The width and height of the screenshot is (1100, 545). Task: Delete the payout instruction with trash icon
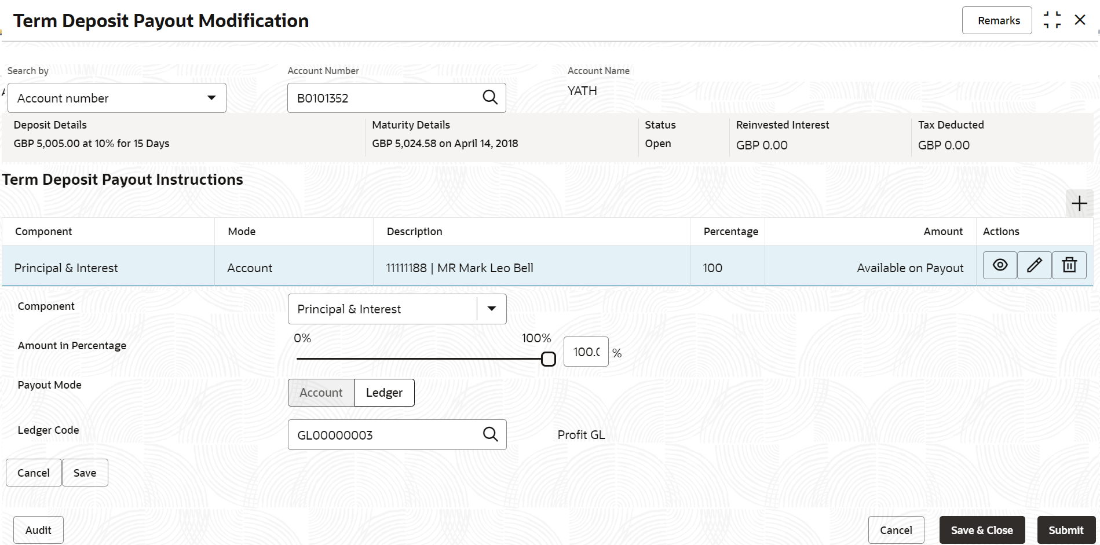(x=1069, y=265)
